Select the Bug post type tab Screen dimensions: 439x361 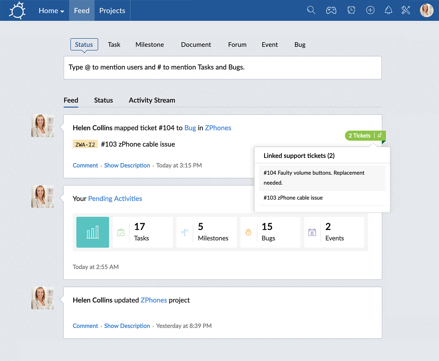click(300, 45)
